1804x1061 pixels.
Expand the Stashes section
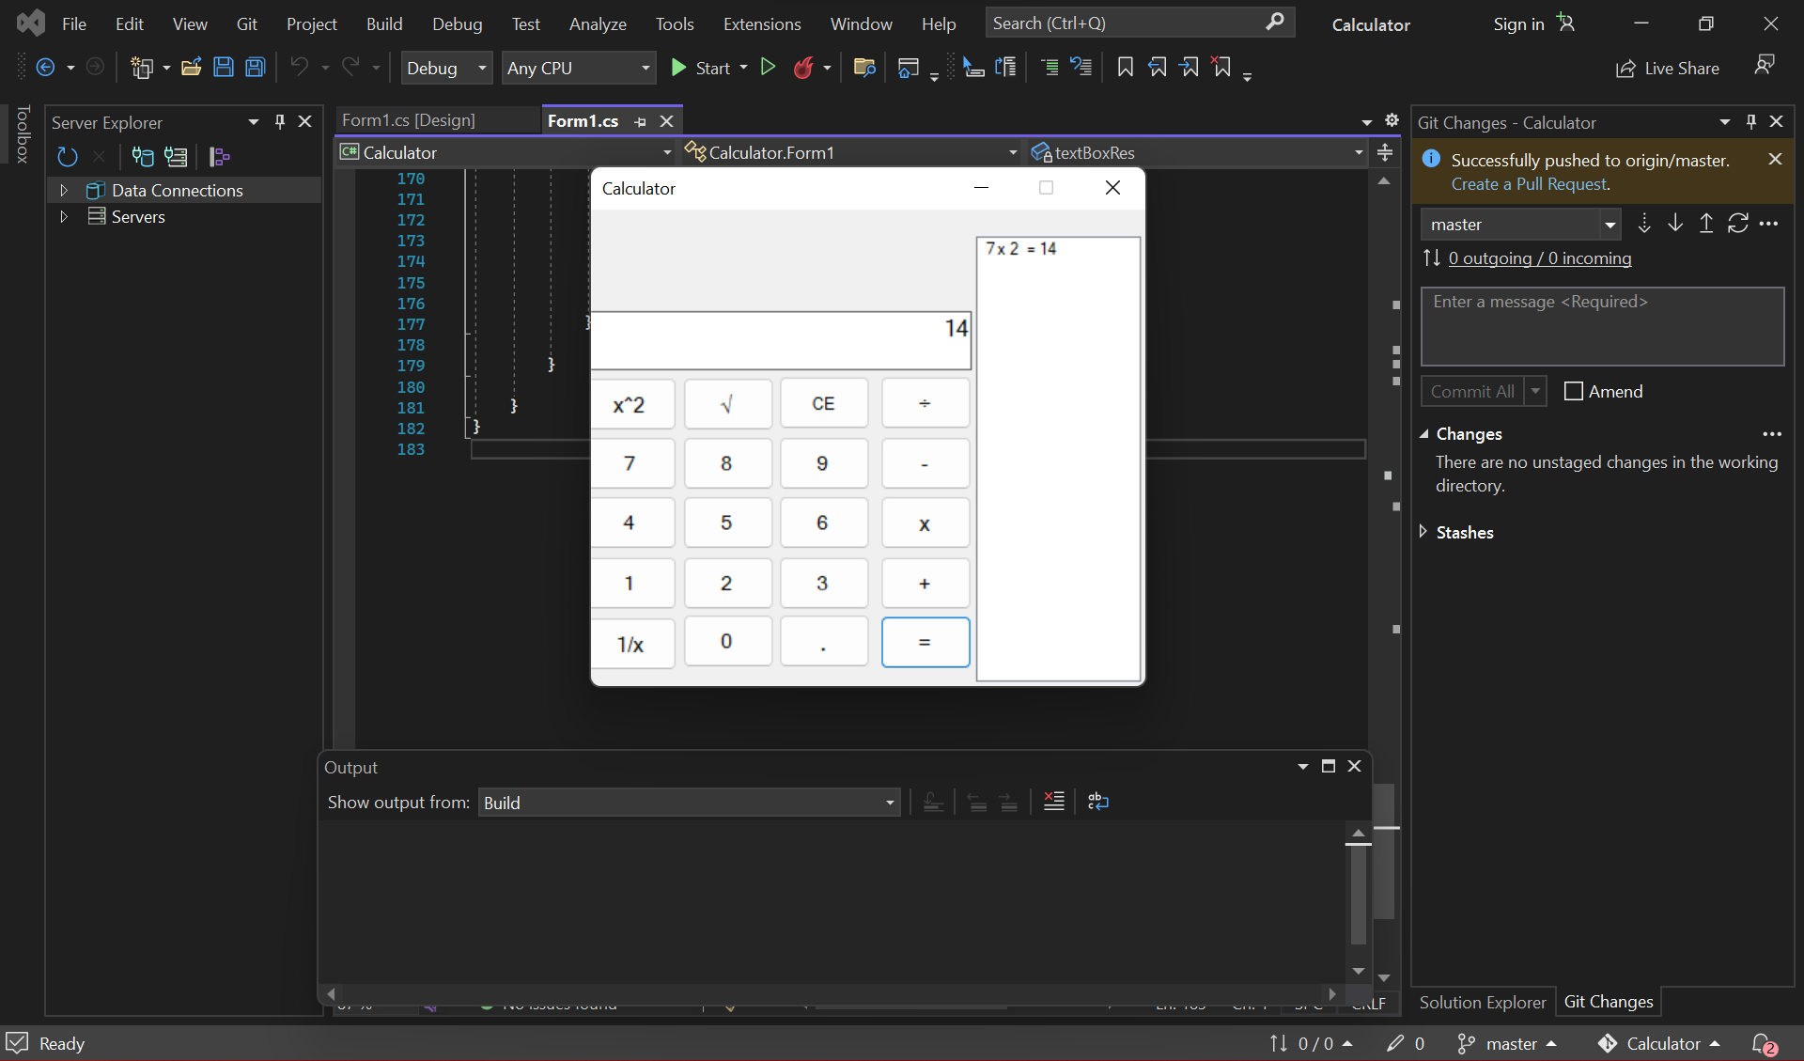pos(1423,532)
